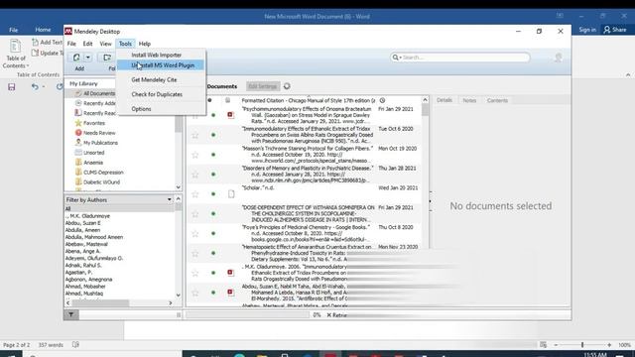This screenshot has width=635, height=357.
Task: Click Sign in in Word
Action: pyautogui.click(x=587, y=30)
